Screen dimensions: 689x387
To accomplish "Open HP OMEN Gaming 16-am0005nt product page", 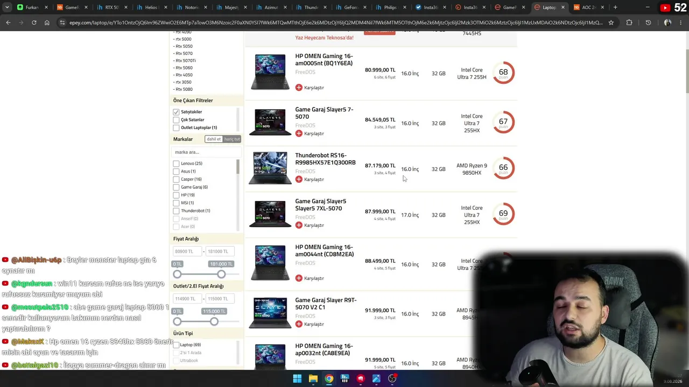I will (324, 60).
